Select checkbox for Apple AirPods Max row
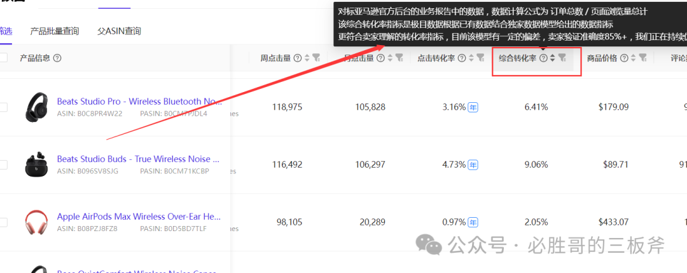 pos(3,222)
